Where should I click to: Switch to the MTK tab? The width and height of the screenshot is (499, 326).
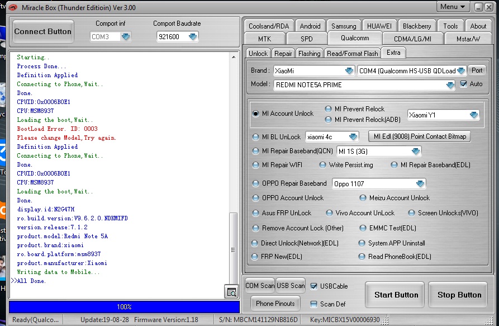pos(264,39)
